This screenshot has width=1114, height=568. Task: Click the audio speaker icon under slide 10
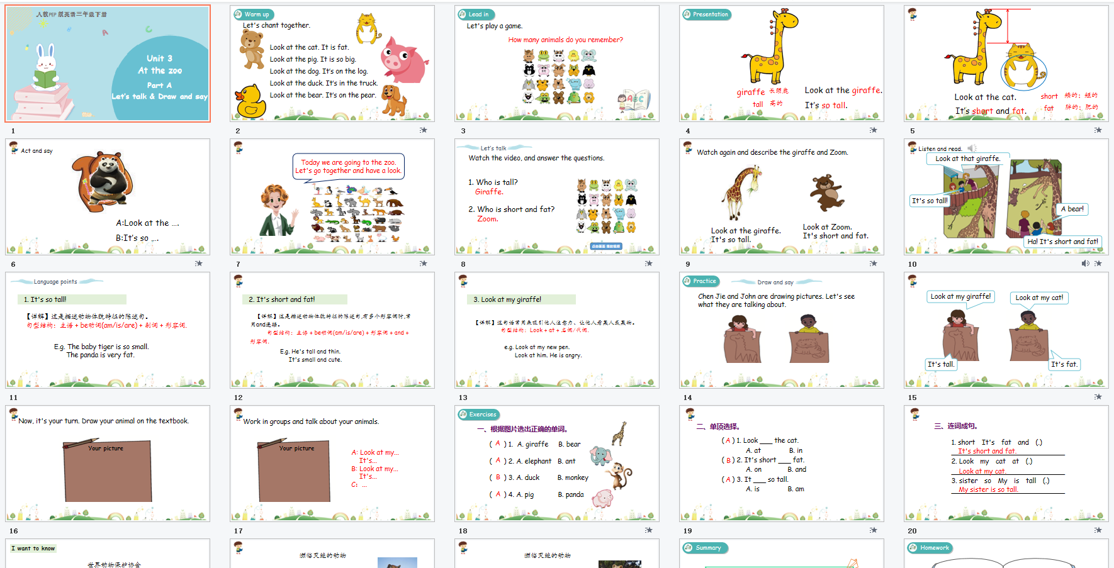(1085, 264)
